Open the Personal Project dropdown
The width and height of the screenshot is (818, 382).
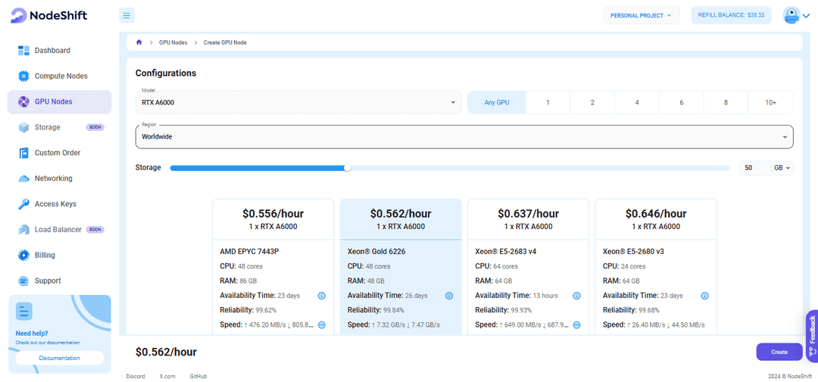[x=642, y=15]
